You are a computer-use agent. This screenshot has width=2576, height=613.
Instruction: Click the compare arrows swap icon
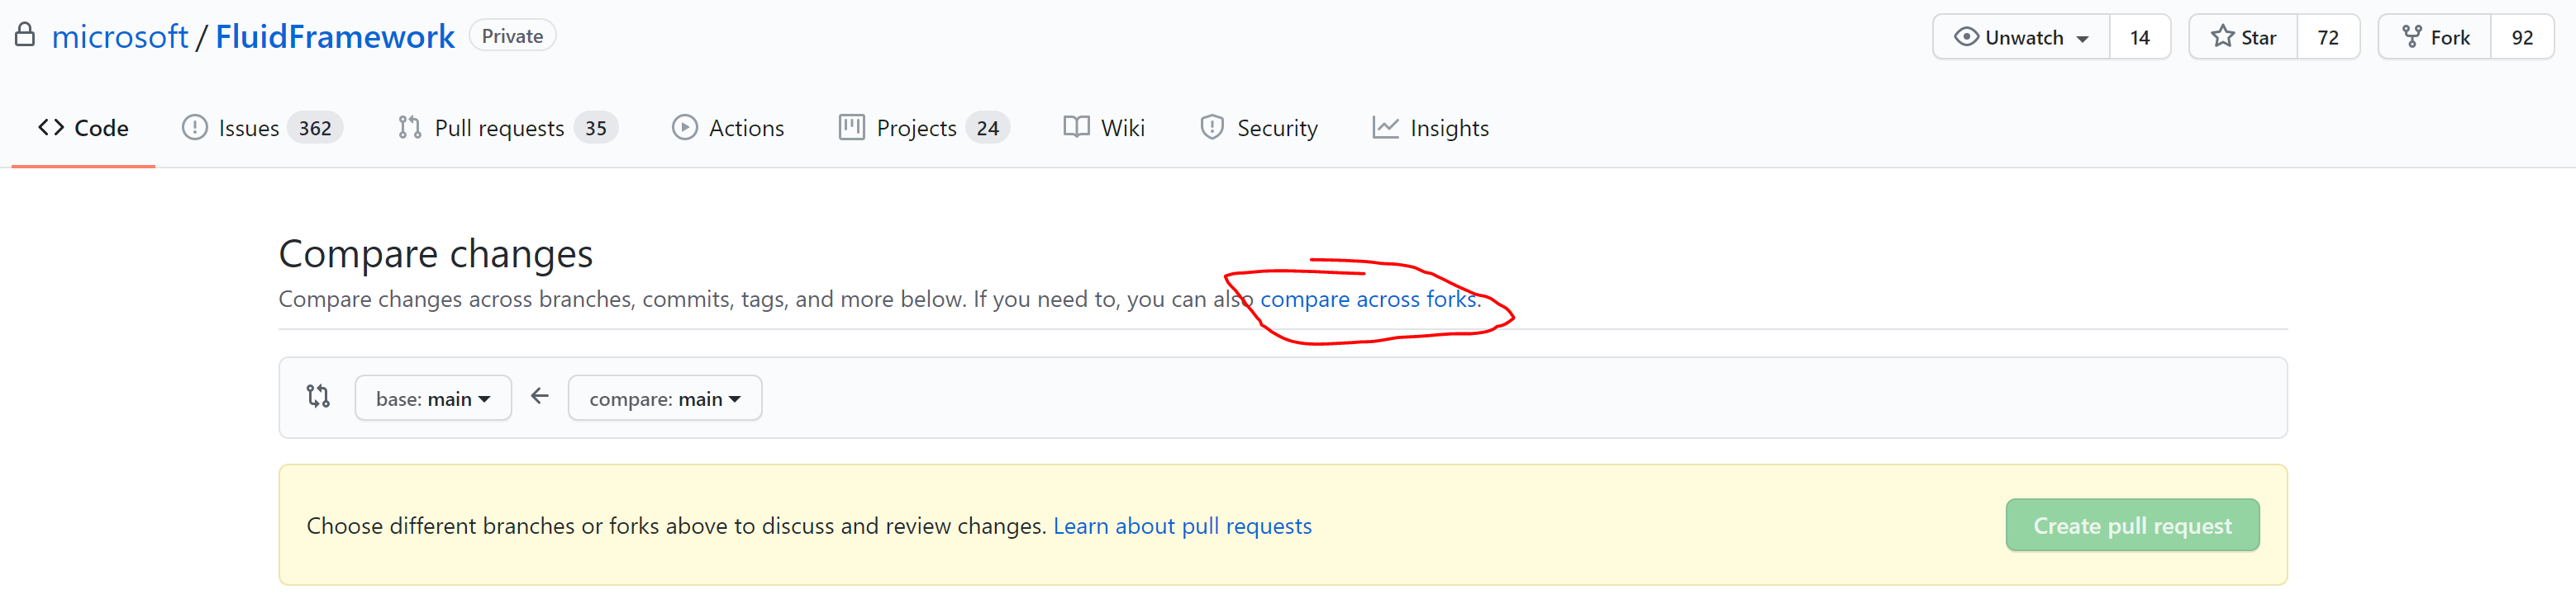(318, 396)
